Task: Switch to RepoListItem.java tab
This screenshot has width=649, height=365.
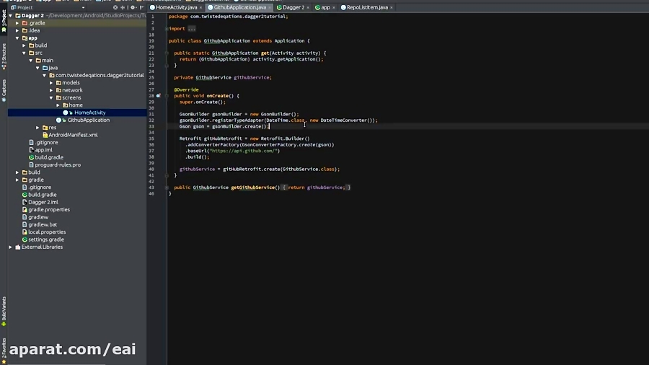Action: pyautogui.click(x=367, y=7)
